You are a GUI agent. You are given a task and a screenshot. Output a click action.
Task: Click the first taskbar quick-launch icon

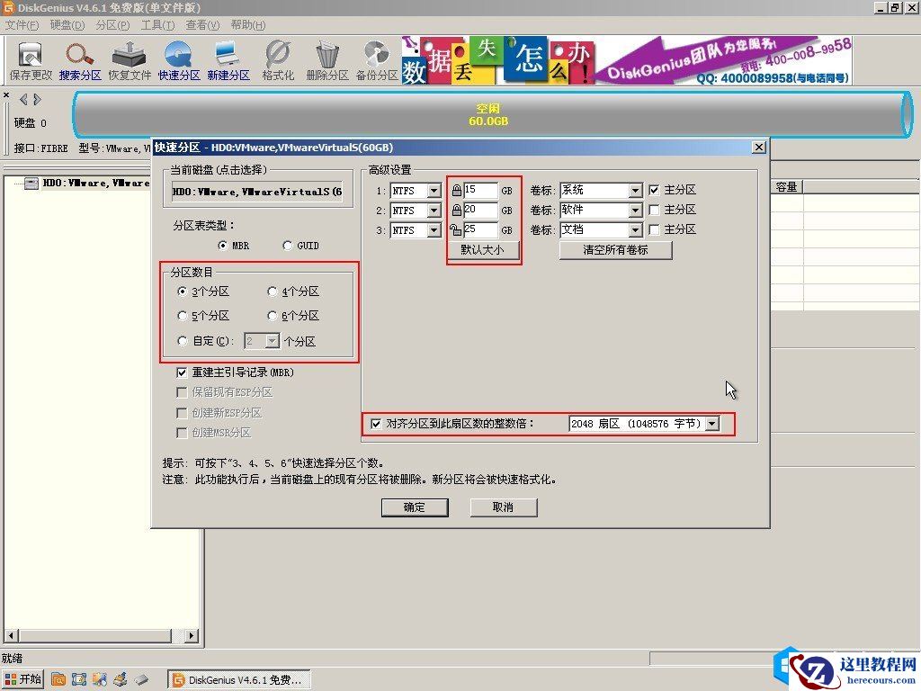(58, 680)
